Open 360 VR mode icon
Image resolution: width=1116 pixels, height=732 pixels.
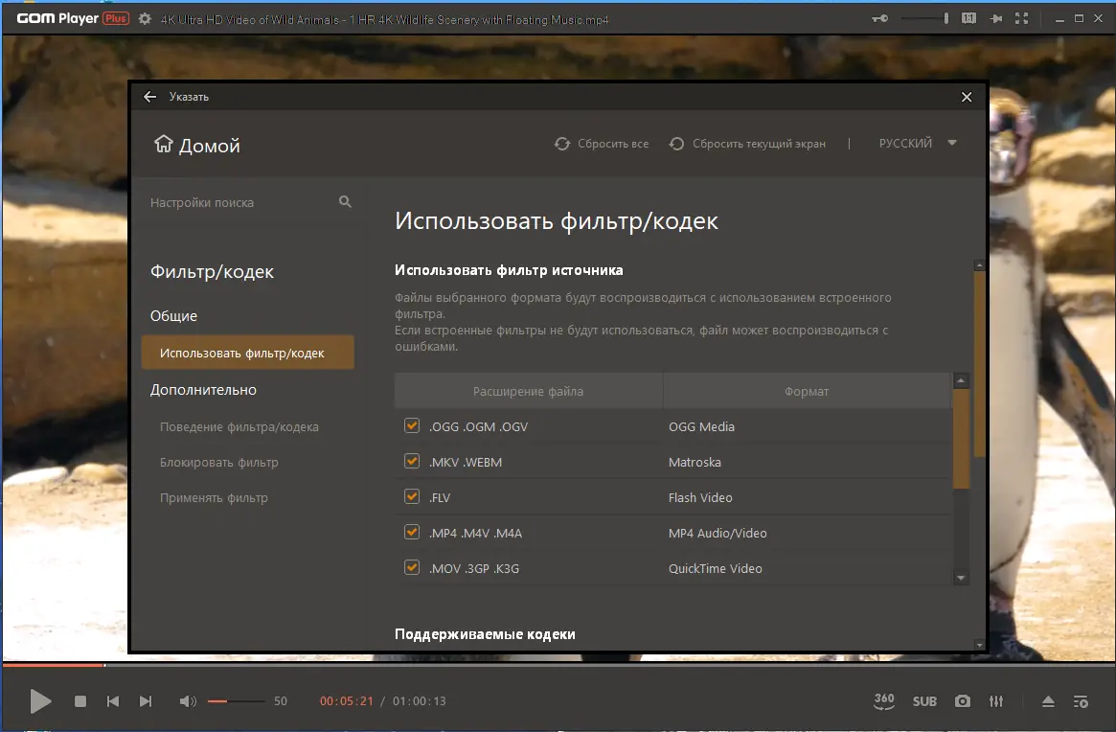(x=884, y=701)
